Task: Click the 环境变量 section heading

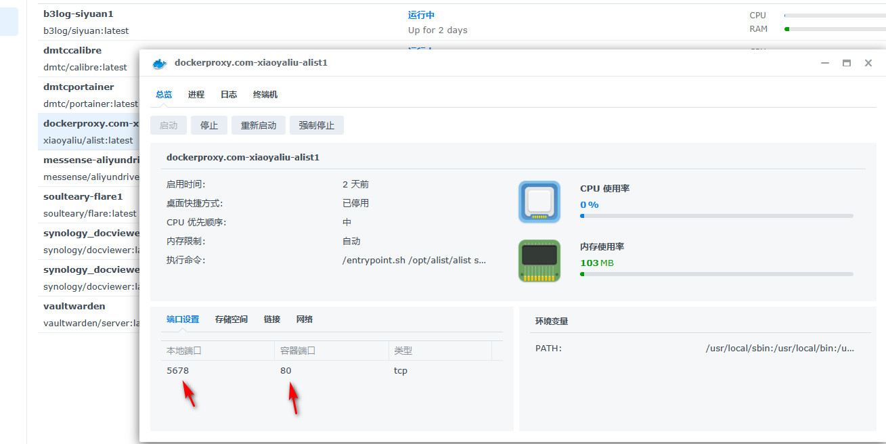Action: pyautogui.click(x=552, y=321)
